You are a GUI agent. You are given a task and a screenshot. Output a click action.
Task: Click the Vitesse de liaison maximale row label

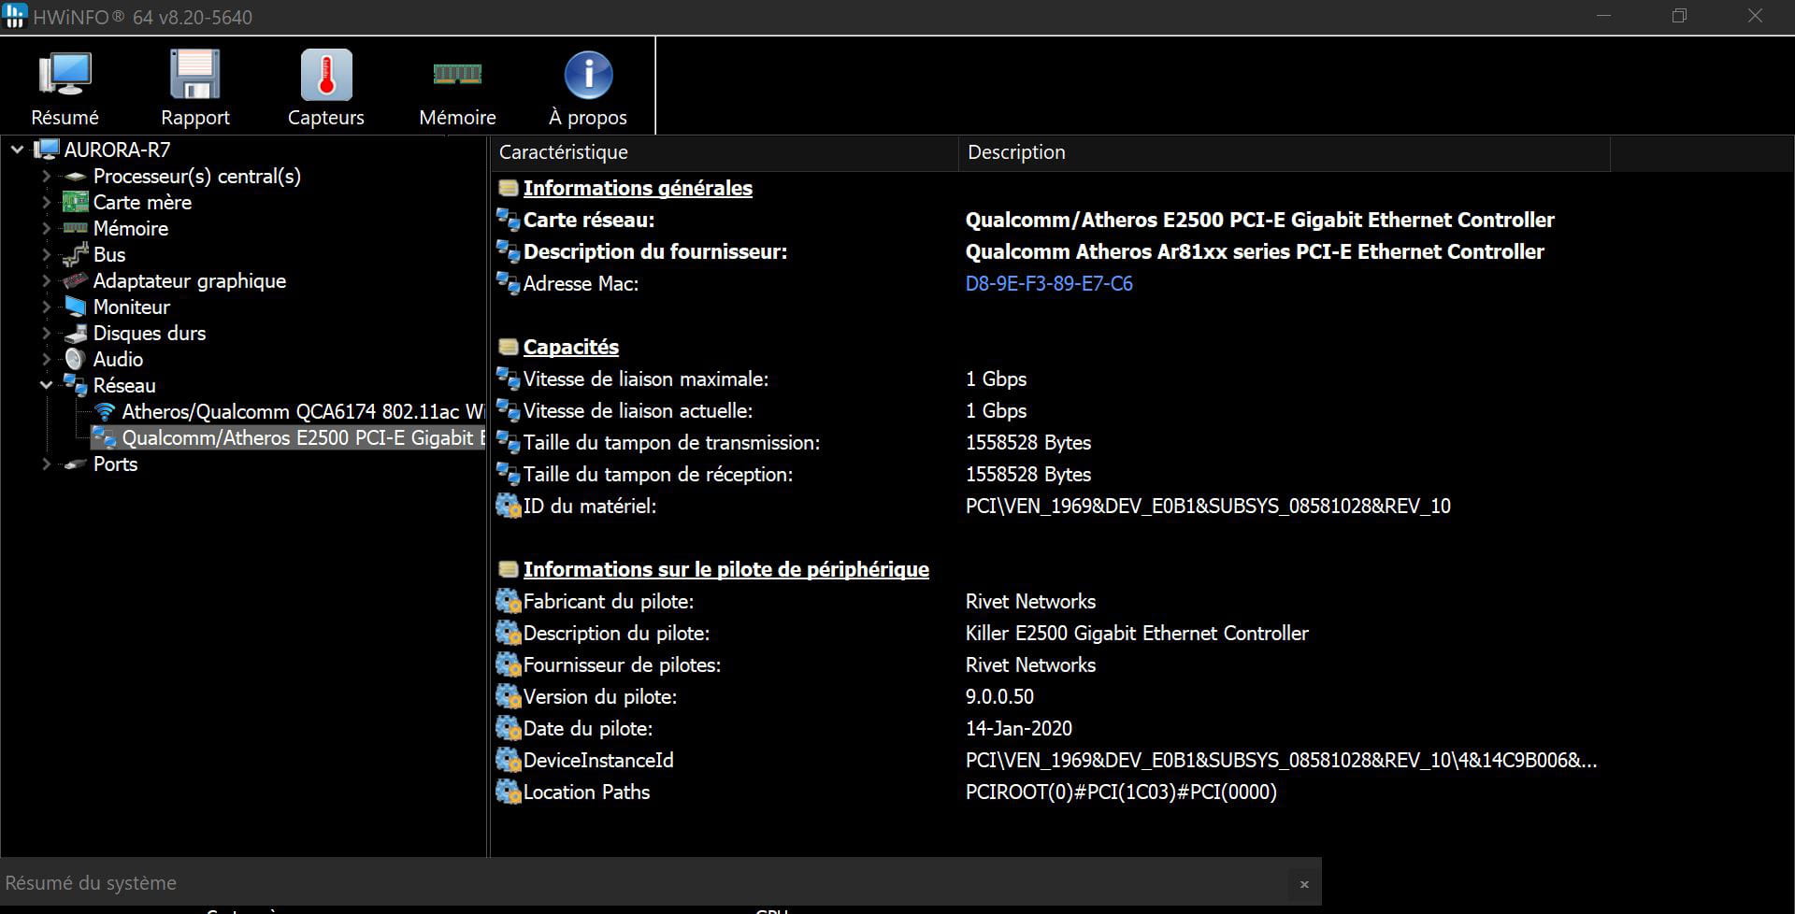pos(646,378)
